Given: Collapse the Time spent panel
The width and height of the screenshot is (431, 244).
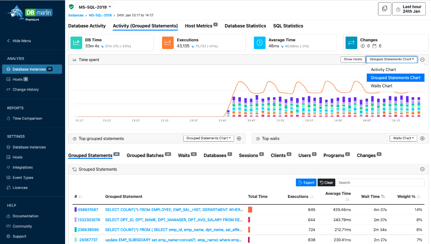Looking at the screenshot, I should pos(422,59).
